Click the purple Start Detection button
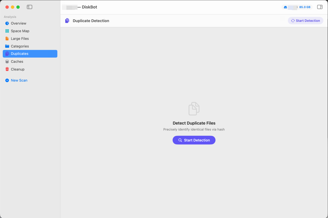 194,140
